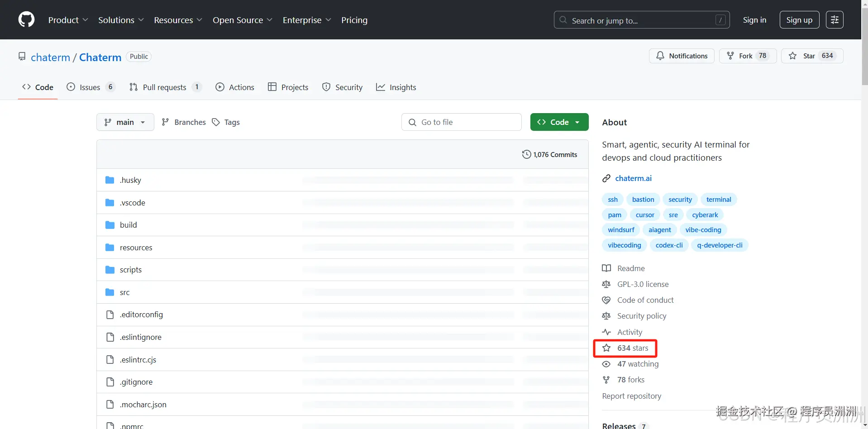The height and width of the screenshot is (429, 868).
Task: Switch to the Insights tab
Action: [x=396, y=87]
